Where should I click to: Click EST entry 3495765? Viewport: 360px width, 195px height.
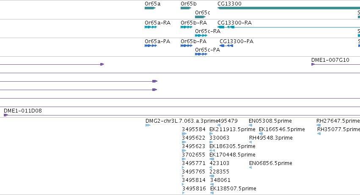click(x=183, y=176)
